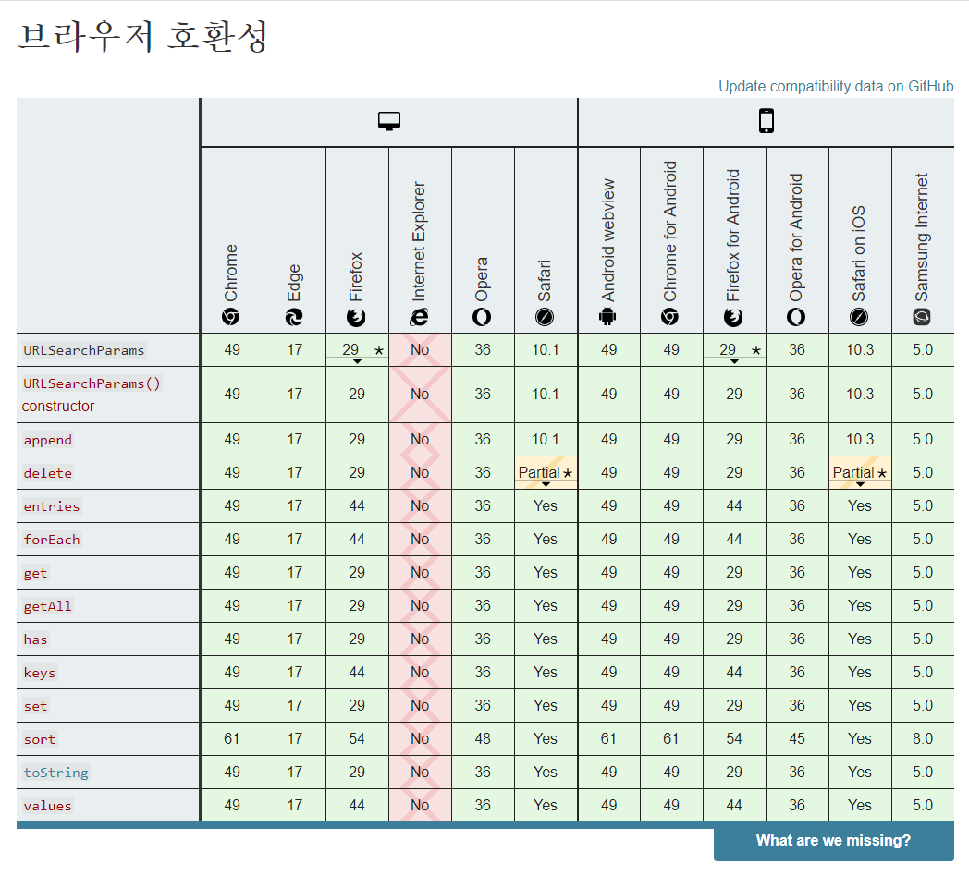Click the Samsung Internet icon
Screen dimensions: 969x876
(x=922, y=318)
